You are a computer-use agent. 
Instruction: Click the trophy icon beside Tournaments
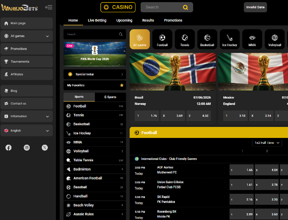click(6, 61)
